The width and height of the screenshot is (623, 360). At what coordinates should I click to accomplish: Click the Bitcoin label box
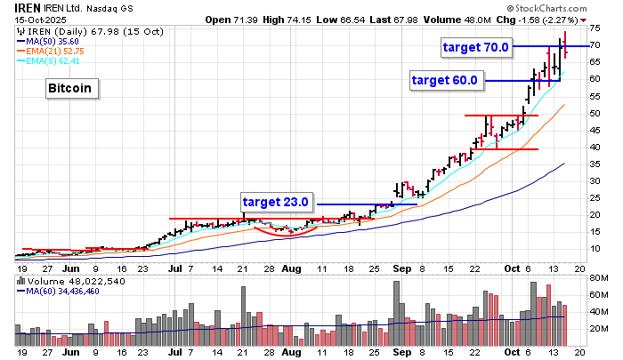tap(69, 89)
